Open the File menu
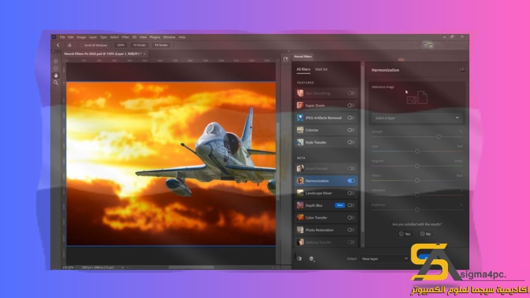530x298 pixels. [x=63, y=37]
